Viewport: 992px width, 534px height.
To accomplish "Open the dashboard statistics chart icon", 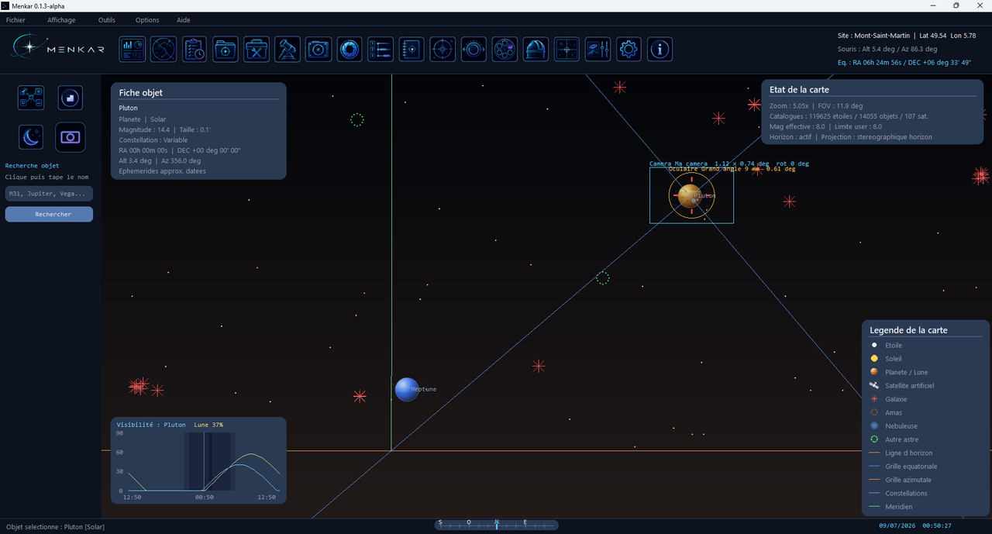I will [133, 50].
